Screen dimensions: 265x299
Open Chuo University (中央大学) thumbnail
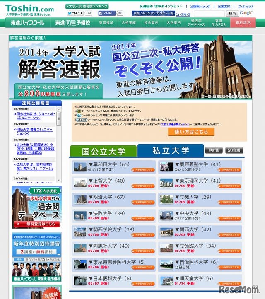(x=166, y=216)
